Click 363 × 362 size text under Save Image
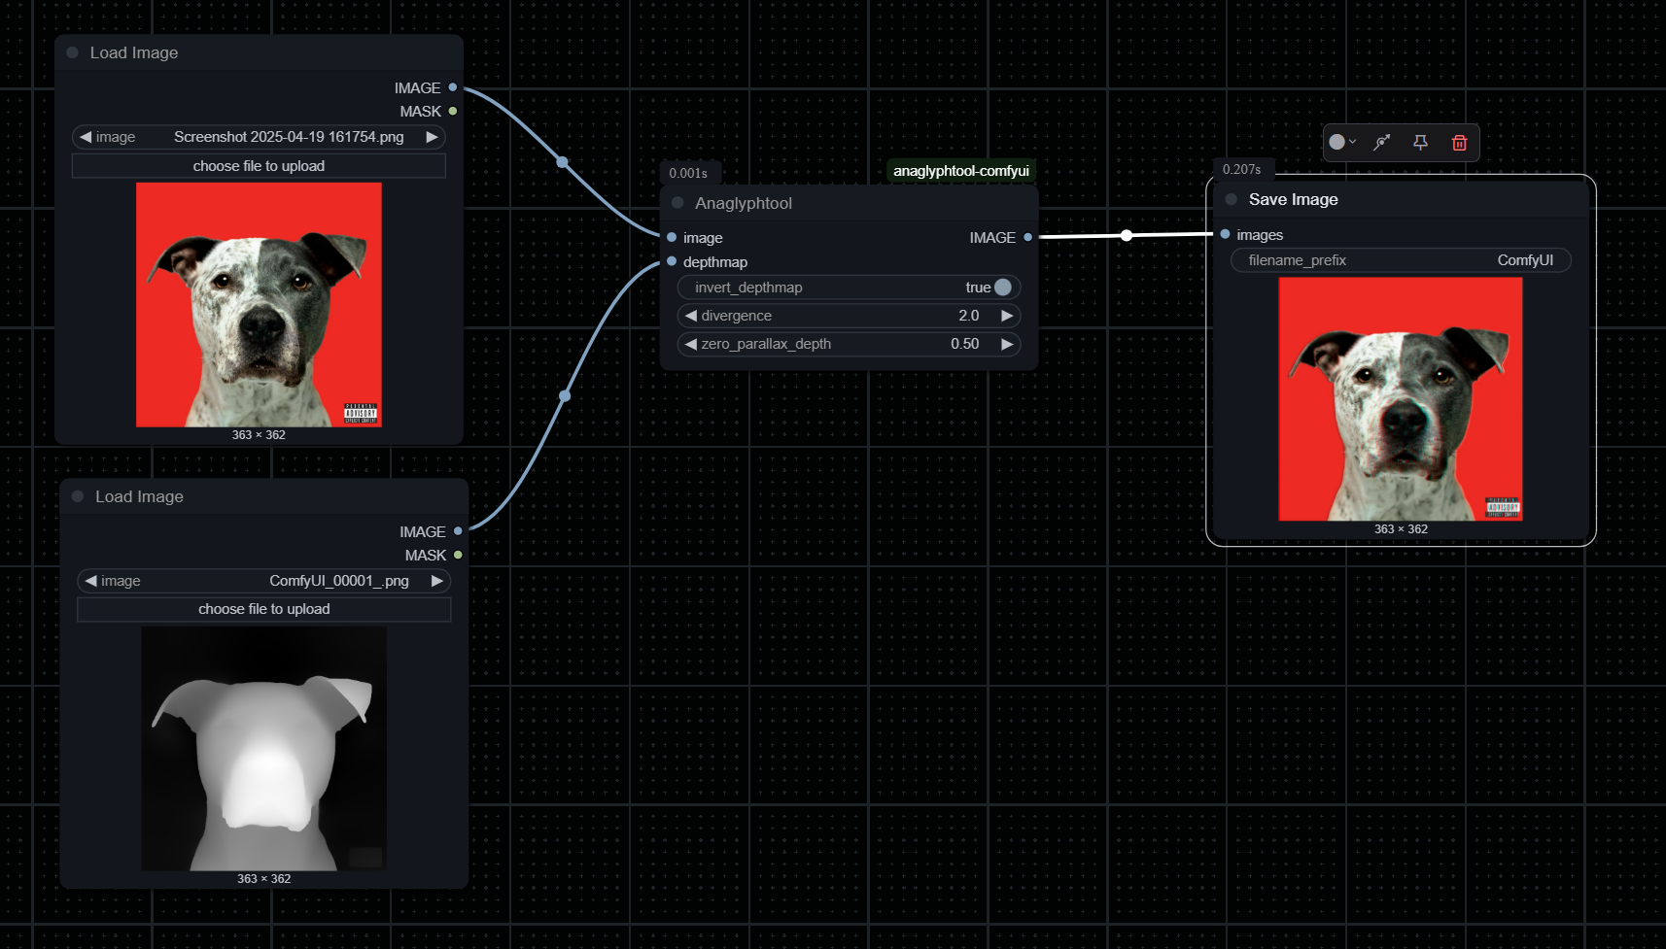Screen dimensions: 1666x949 point(1401,529)
